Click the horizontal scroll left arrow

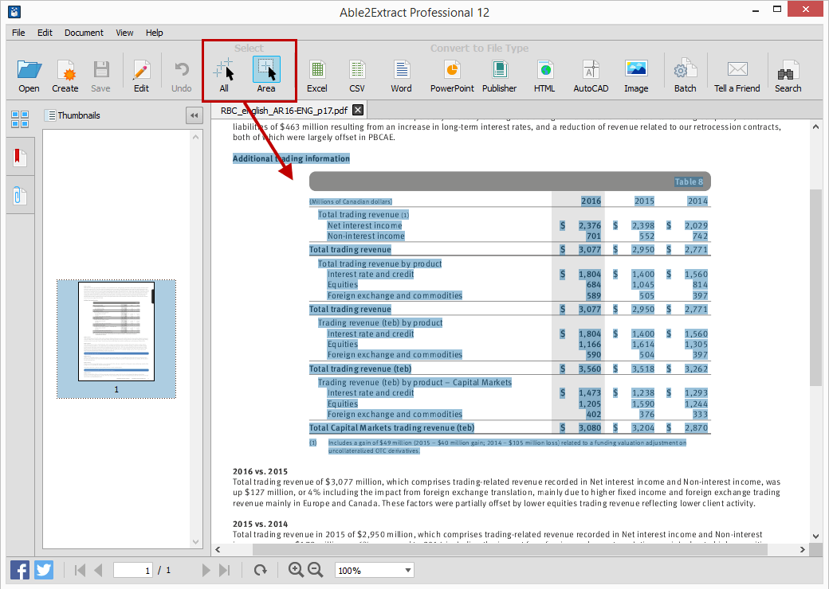[x=218, y=549]
